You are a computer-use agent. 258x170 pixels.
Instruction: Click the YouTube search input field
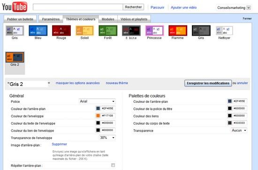[78, 7]
